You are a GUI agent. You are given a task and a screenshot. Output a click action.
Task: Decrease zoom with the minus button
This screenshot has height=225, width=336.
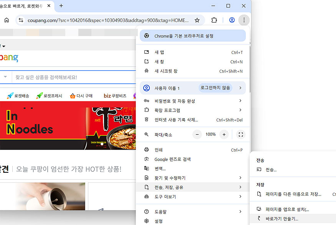click(197, 134)
